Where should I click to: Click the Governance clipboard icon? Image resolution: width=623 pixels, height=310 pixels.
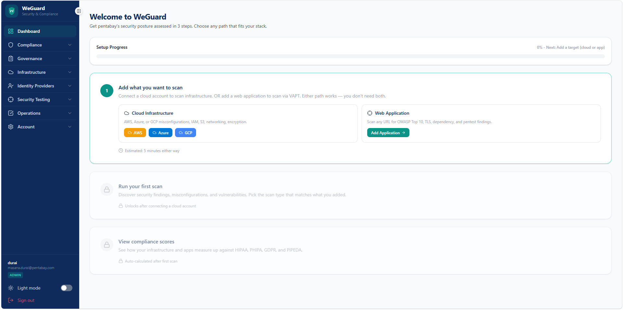point(11,58)
